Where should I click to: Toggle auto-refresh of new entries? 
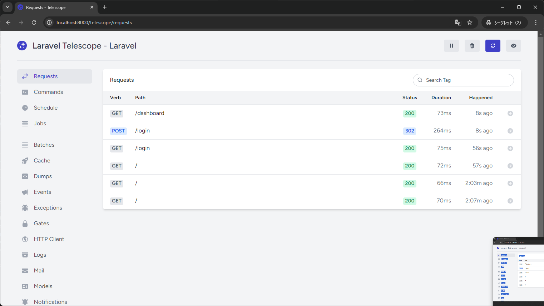pyautogui.click(x=493, y=46)
